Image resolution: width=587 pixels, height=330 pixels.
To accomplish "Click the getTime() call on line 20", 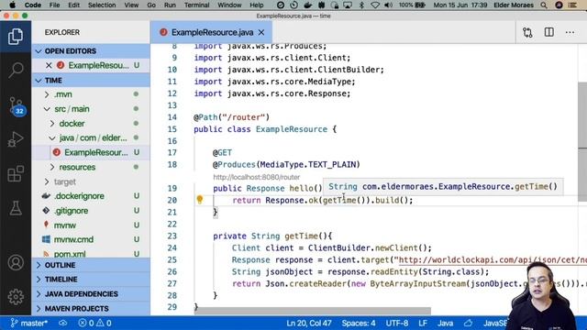I will (x=344, y=201).
